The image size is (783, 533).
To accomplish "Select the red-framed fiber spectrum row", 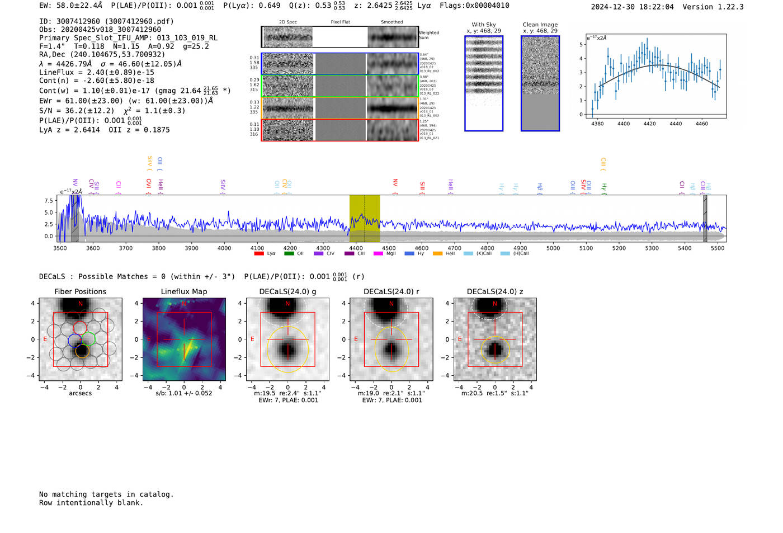I will 340,130.
